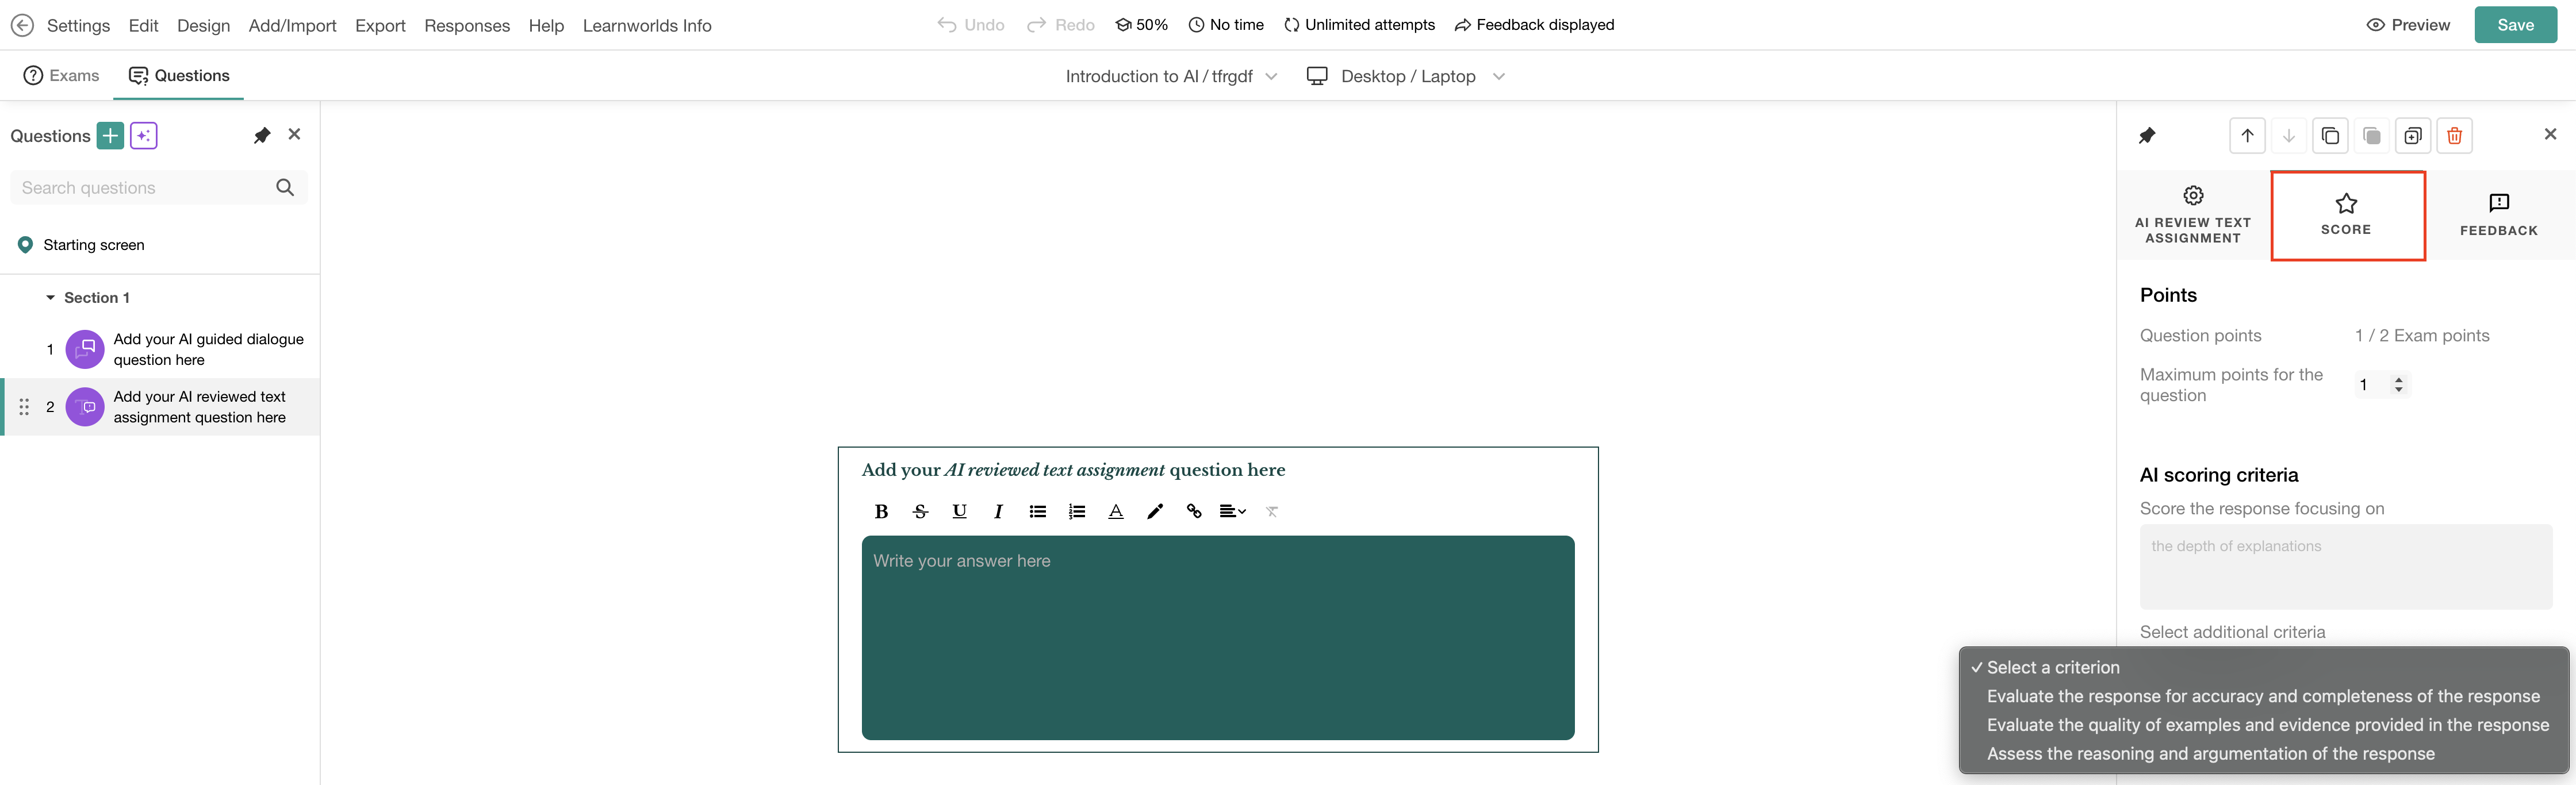The width and height of the screenshot is (2576, 785).
Task: Click the Save button
Action: (x=2515, y=25)
